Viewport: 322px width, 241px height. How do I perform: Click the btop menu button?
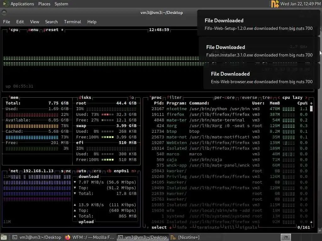33,30
